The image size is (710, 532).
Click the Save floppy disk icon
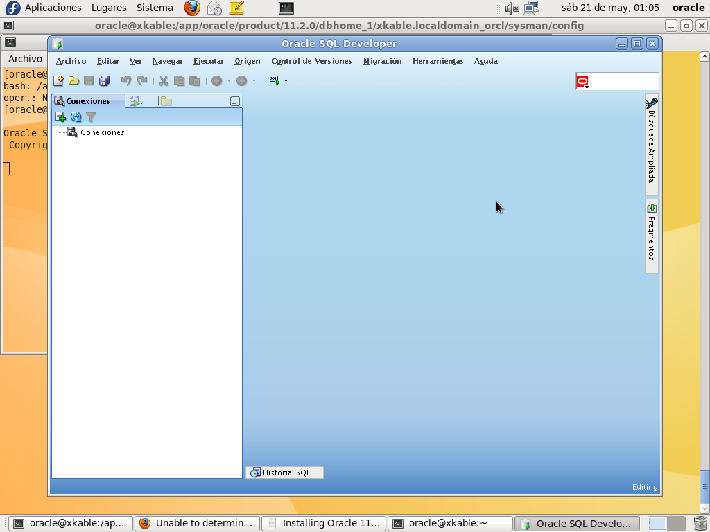pyautogui.click(x=89, y=80)
